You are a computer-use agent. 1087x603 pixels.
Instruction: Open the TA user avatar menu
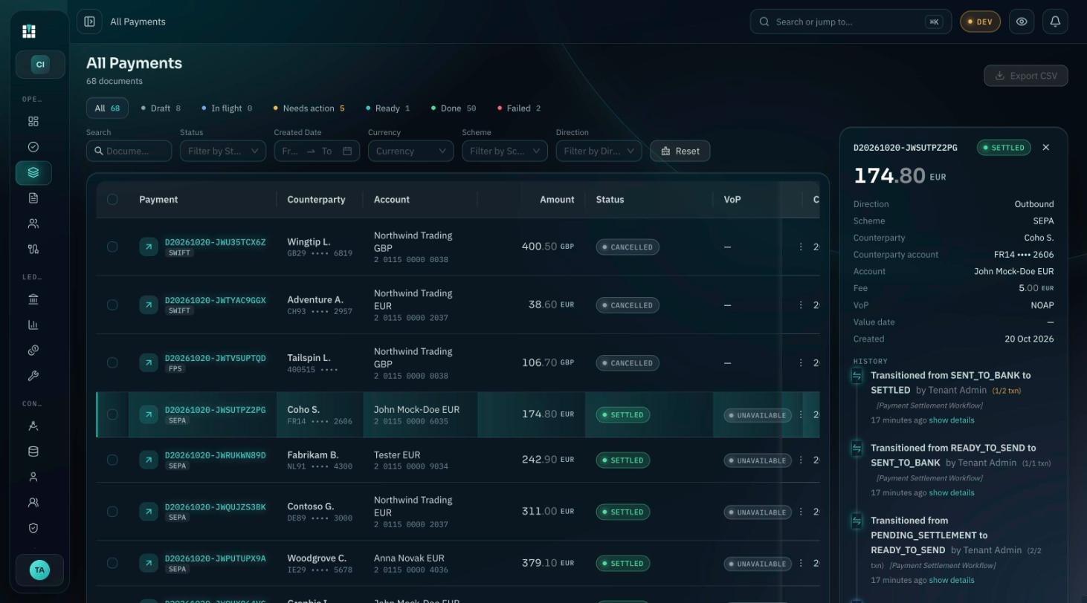point(39,570)
